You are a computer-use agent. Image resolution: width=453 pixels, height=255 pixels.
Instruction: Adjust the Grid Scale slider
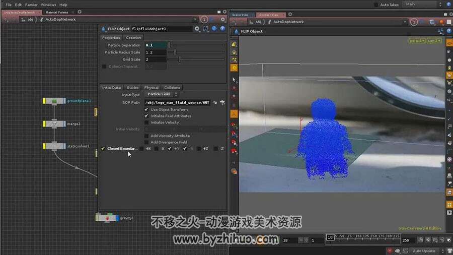point(197,59)
